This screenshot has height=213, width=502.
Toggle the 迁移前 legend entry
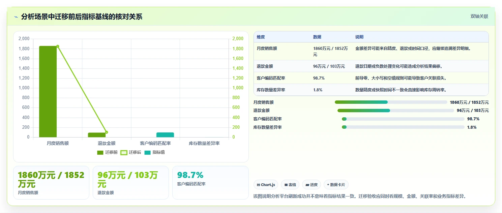pos(107,152)
